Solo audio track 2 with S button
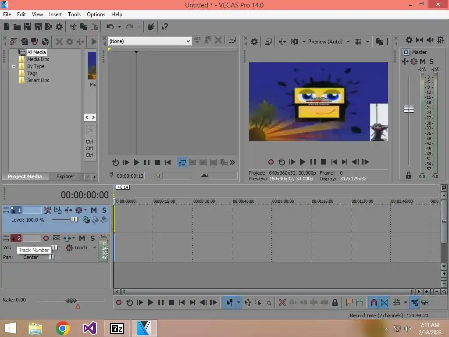This screenshot has width=449, height=337. tap(92, 238)
